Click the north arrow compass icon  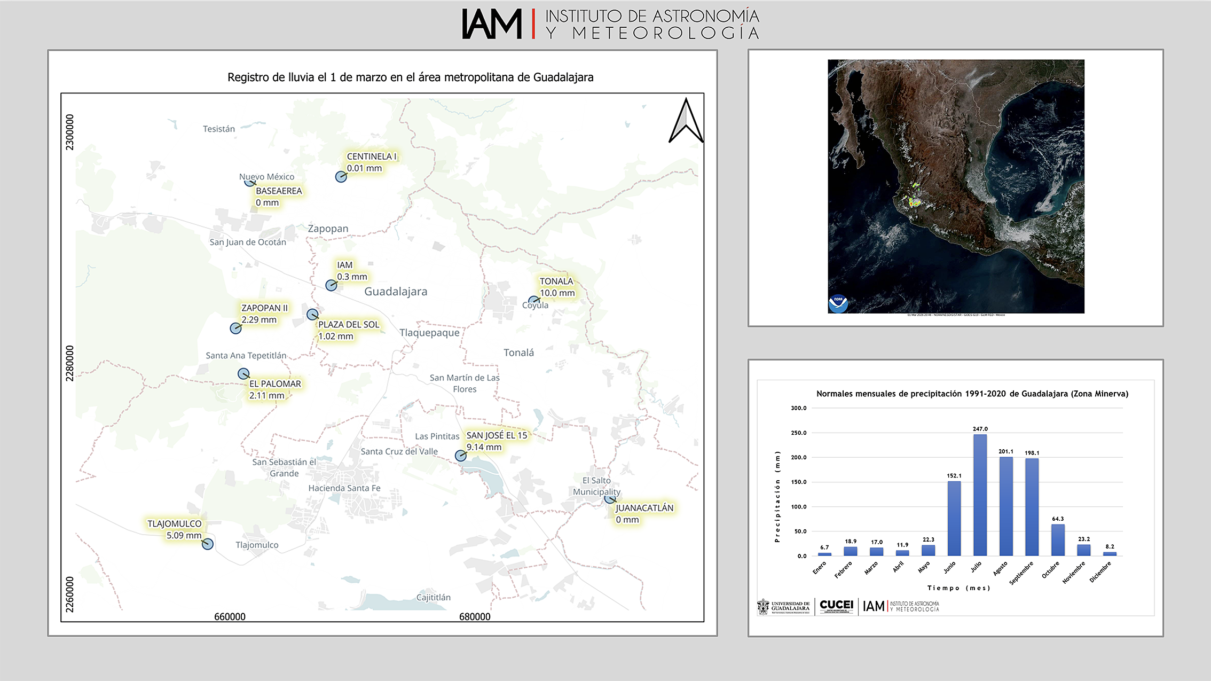pos(686,121)
